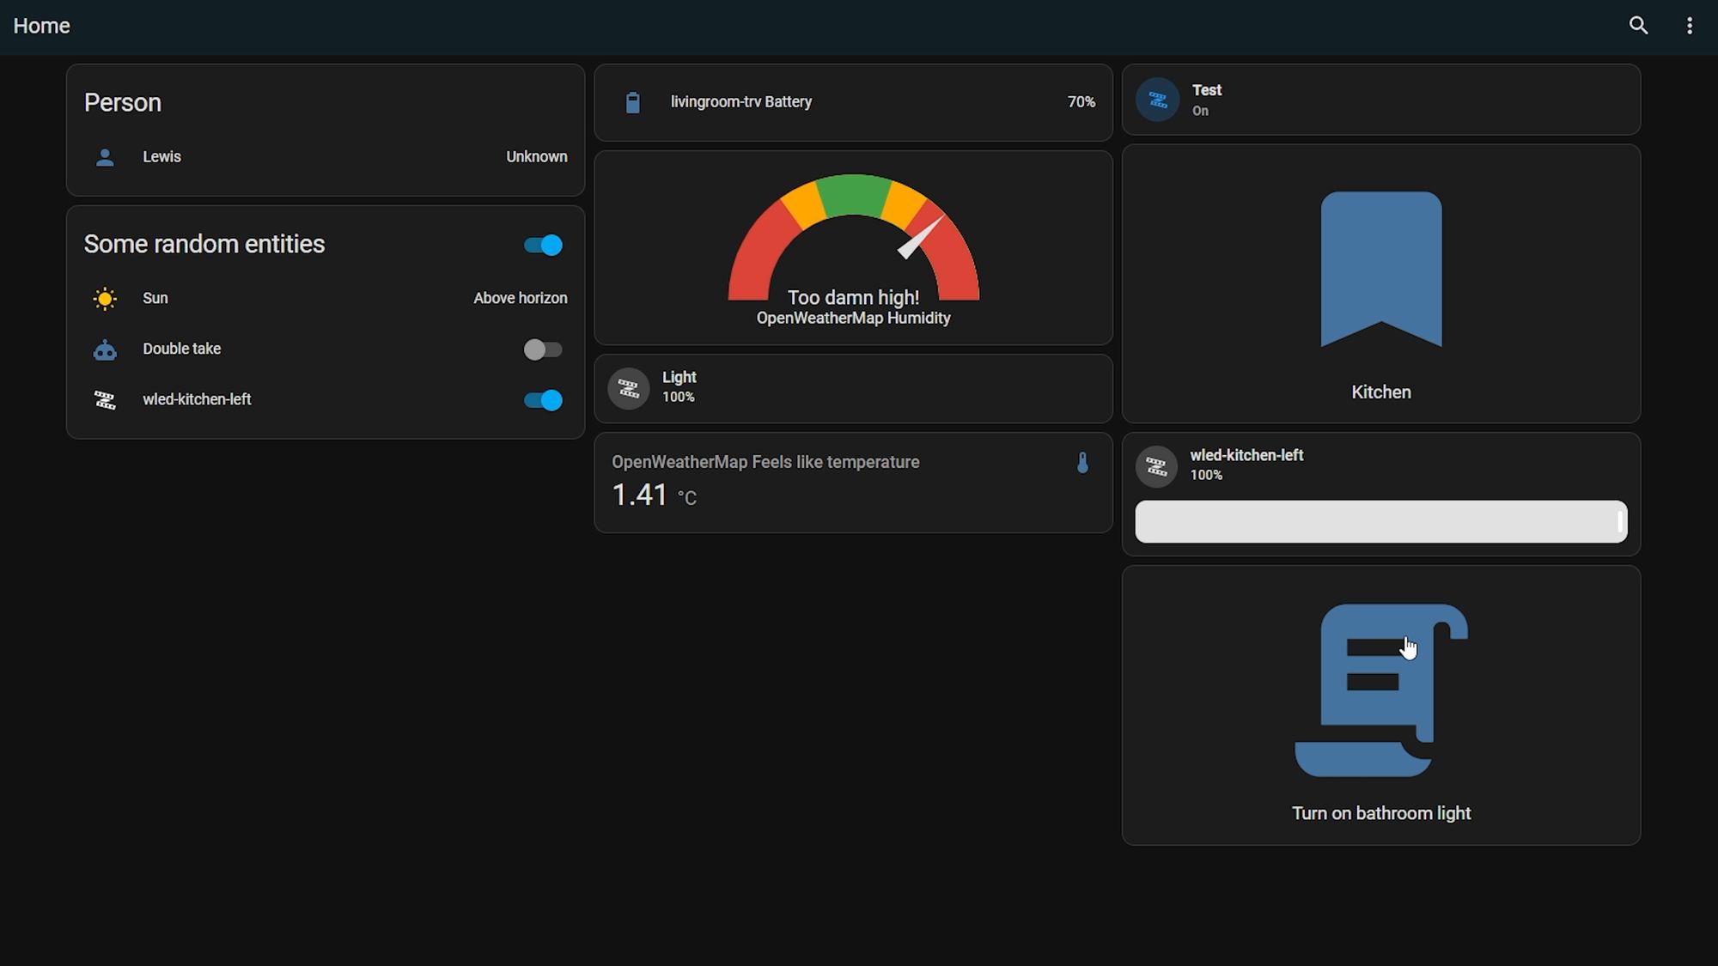Toggle the Double take switch
Viewport: 1718px width, 966px height.
tap(543, 348)
